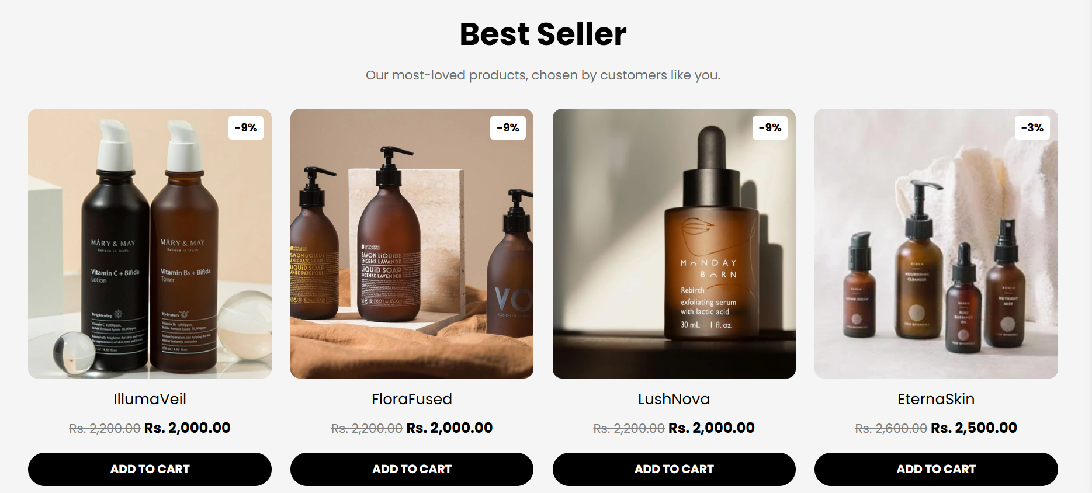Open the LushNova serum product image

pyautogui.click(x=674, y=244)
